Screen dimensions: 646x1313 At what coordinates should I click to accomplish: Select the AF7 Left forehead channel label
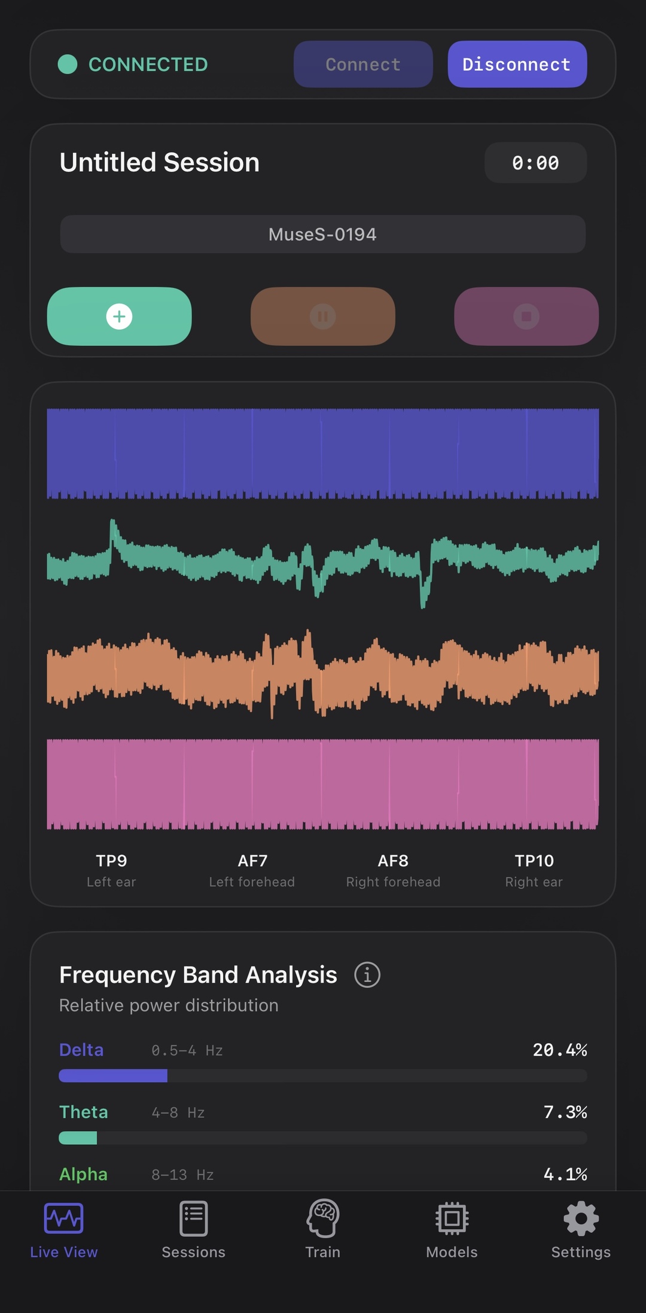pyautogui.click(x=252, y=870)
